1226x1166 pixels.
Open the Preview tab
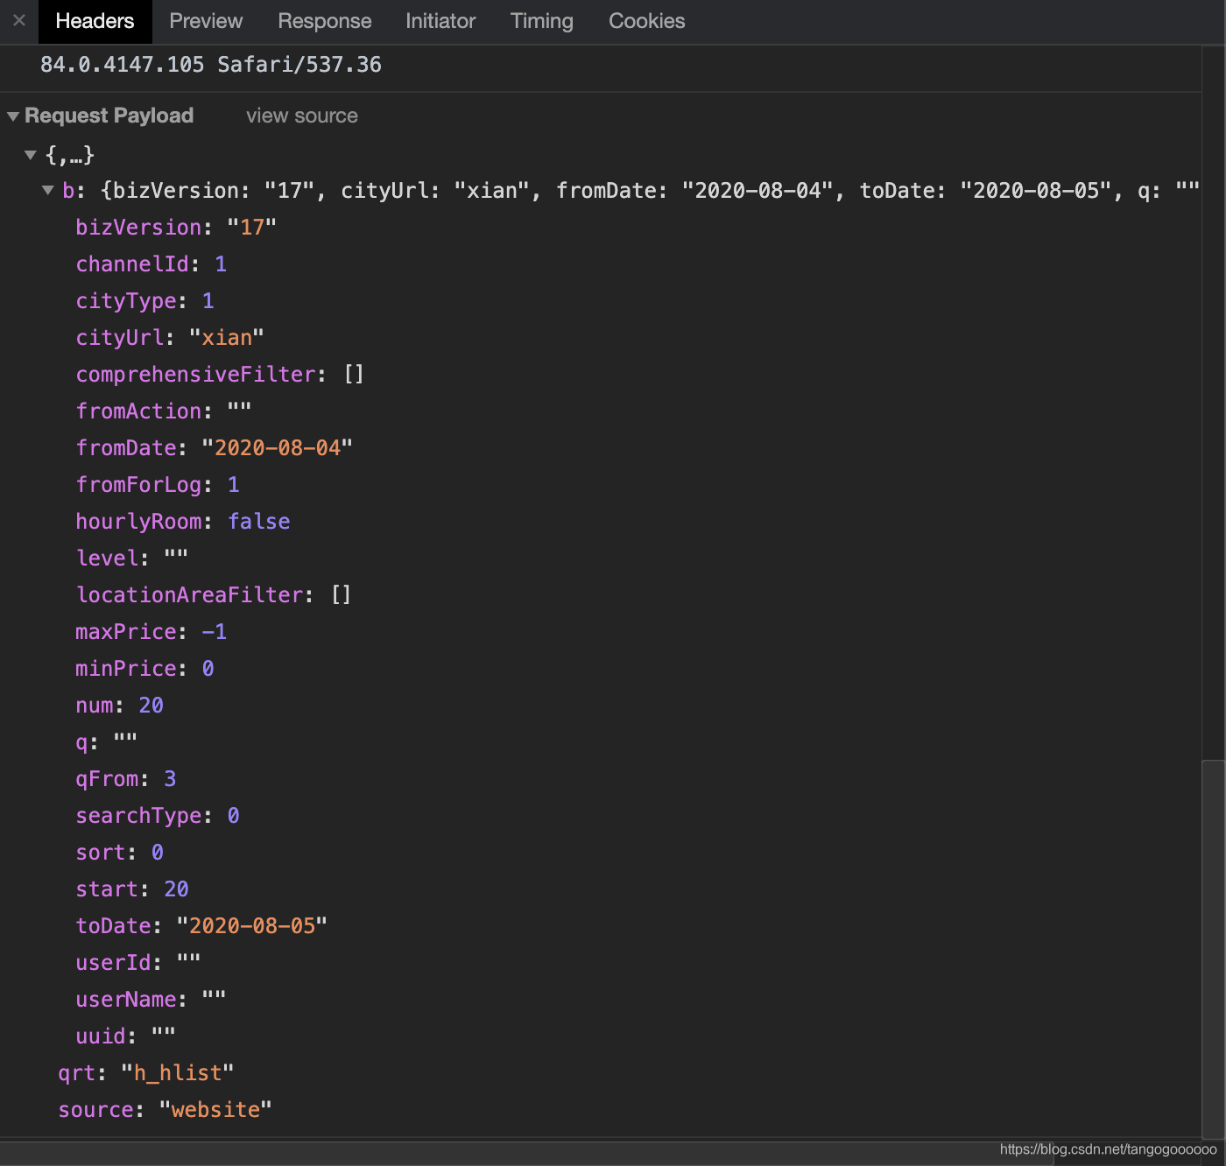tap(206, 21)
